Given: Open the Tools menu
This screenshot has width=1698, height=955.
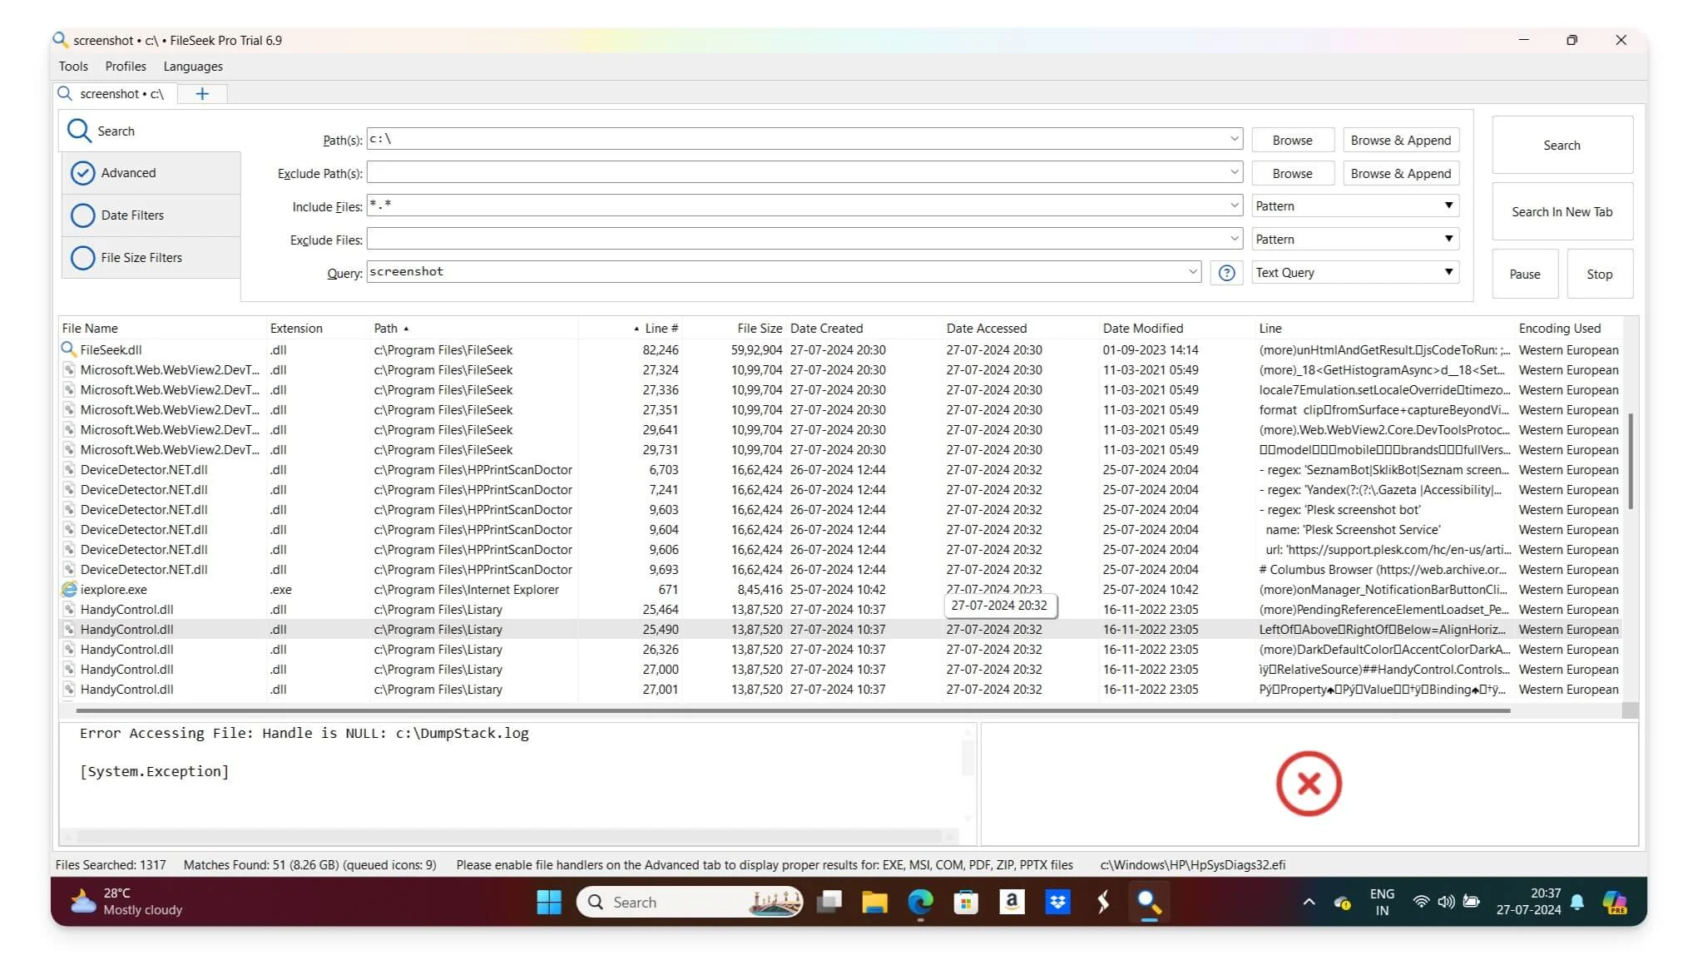Looking at the screenshot, I should pyautogui.click(x=72, y=67).
